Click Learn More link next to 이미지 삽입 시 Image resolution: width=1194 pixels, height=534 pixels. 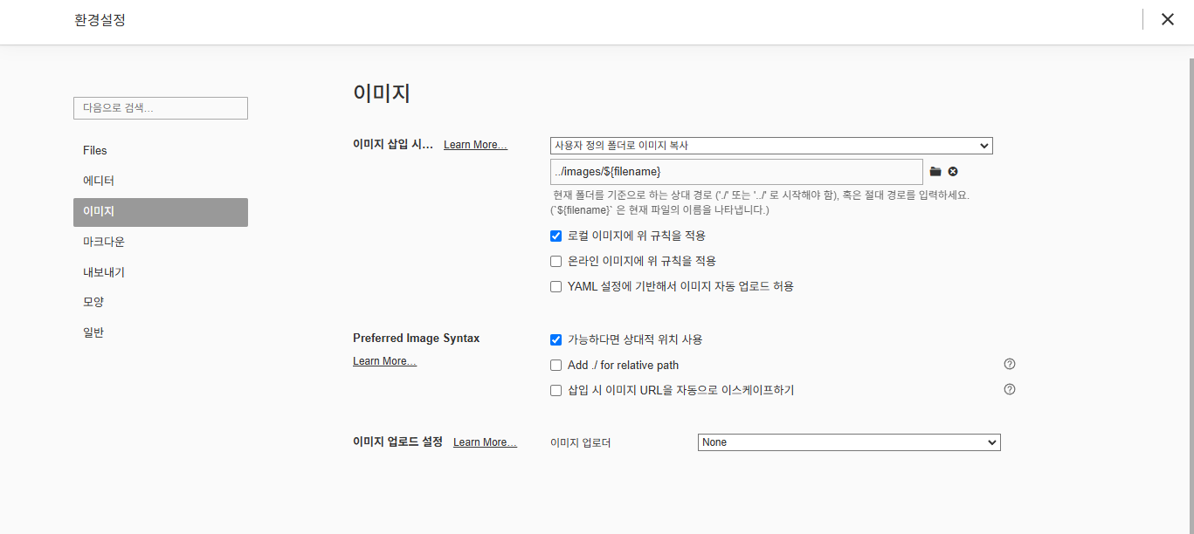click(x=475, y=145)
